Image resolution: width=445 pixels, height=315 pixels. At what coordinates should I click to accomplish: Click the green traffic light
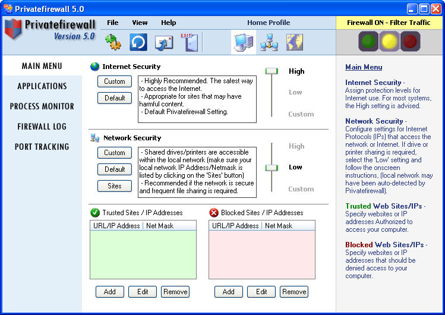[368, 42]
